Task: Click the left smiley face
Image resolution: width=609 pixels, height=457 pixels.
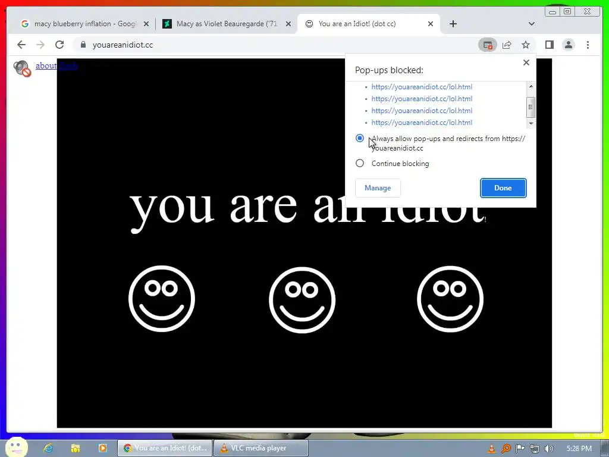Action: tap(162, 299)
